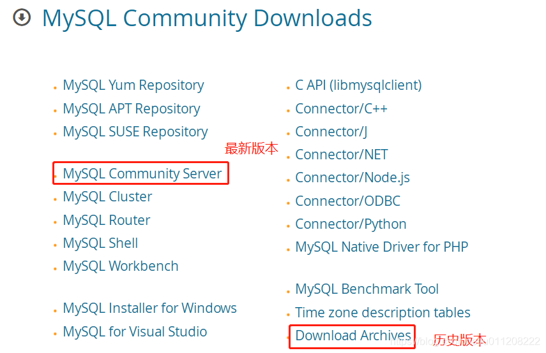Click the MySQL Community Downloads heading
Image resolution: width=546 pixels, height=353 pixels.
pyautogui.click(x=207, y=18)
